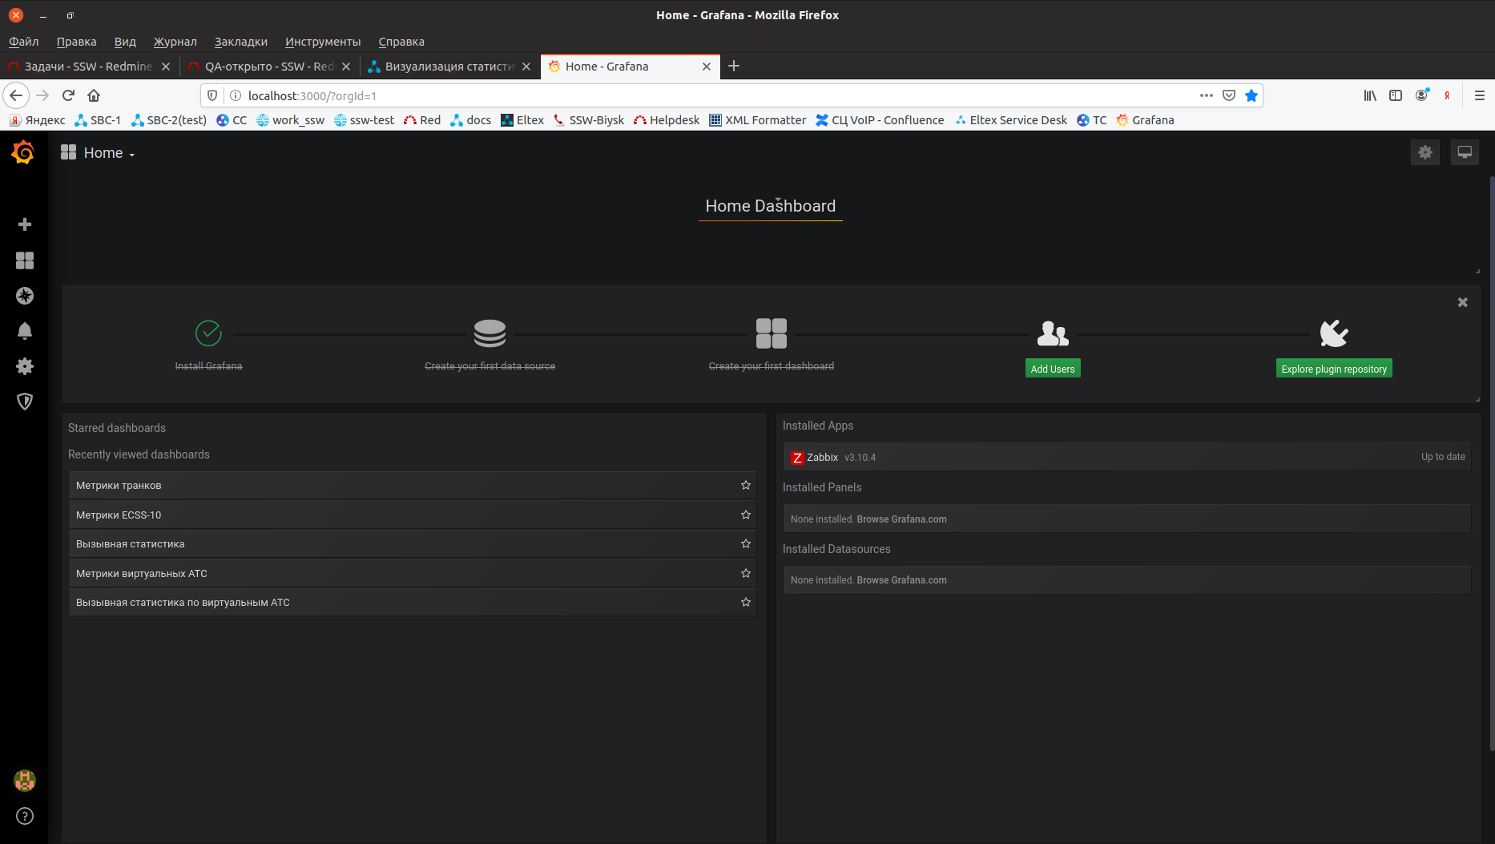Open the Закладки menu
Image resolution: width=1495 pixels, height=844 pixels.
(241, 42)
